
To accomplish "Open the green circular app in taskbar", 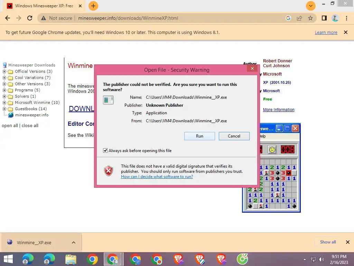I will coord(242,259).
